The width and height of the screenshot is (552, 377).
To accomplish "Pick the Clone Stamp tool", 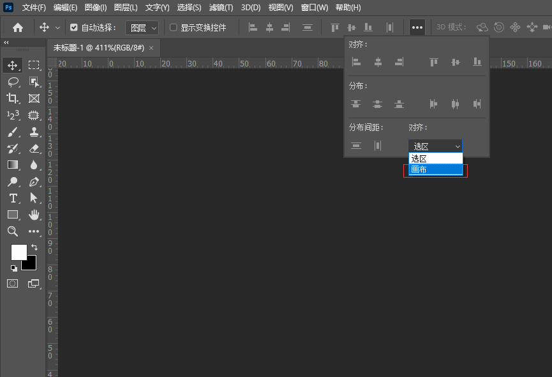I will pyautogui.click(x=34, y=132).
